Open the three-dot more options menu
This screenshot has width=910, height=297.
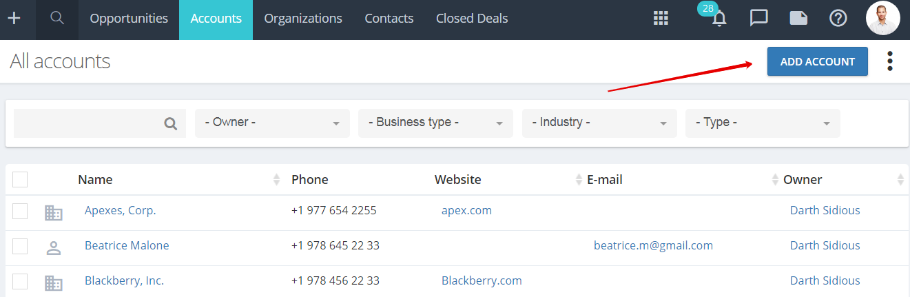coord(890,61)
